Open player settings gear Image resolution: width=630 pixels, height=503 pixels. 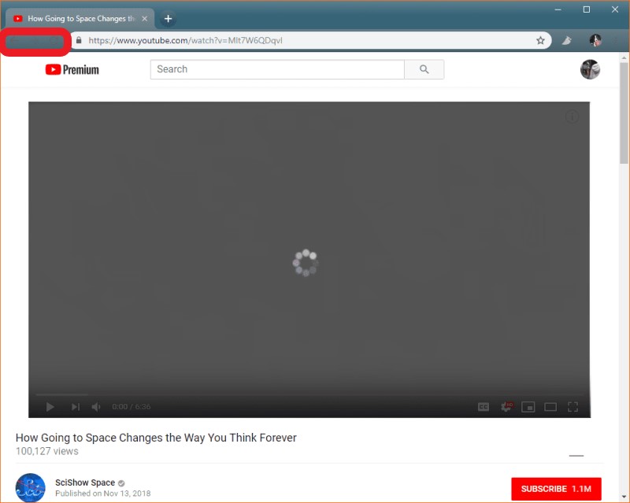coord(506,407)
